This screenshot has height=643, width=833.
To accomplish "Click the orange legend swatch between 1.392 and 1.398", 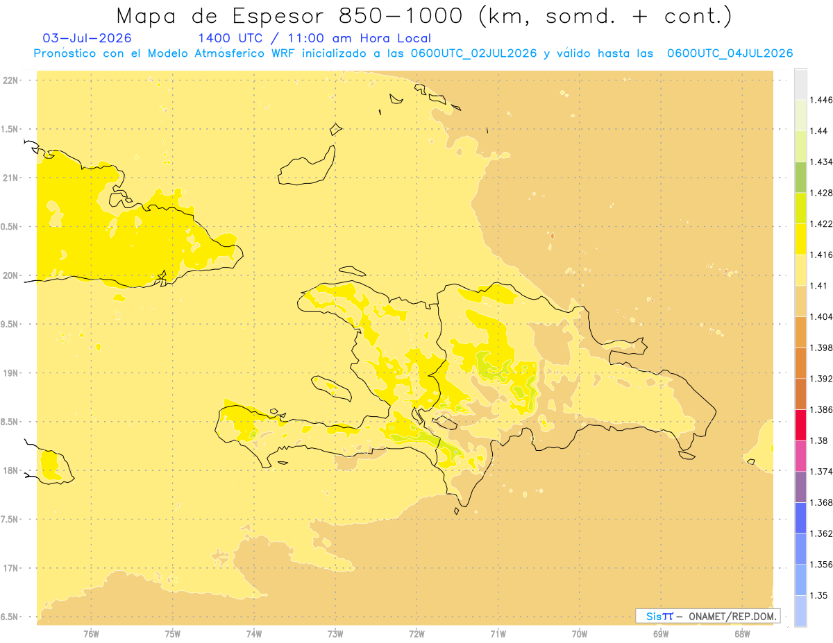I will [x=800, y=363].
